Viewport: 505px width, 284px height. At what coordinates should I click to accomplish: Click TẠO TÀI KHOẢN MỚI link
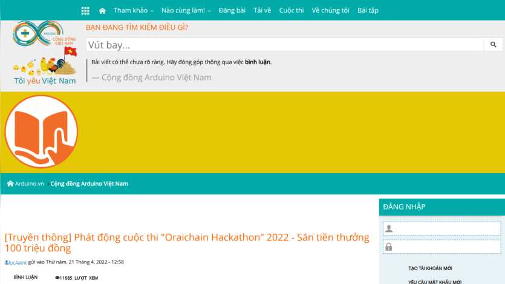(x=430, y=268)
